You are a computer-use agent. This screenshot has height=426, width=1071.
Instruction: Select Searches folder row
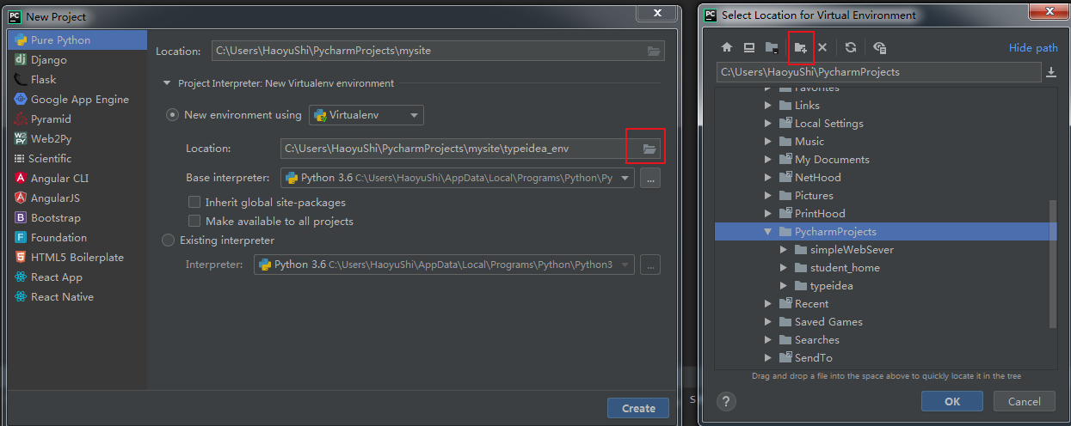[x=882, y=340]
